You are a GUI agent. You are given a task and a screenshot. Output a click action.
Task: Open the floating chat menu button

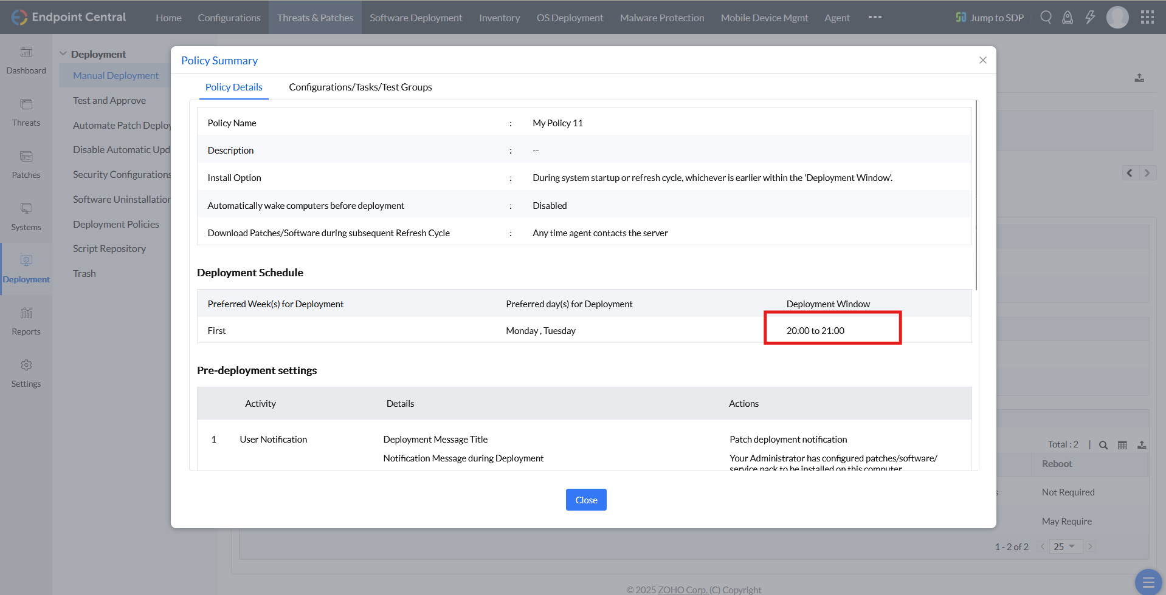tap(1148, 582)
